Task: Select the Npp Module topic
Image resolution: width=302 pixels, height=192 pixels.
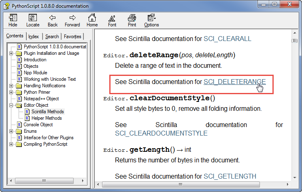Action: 36,73
